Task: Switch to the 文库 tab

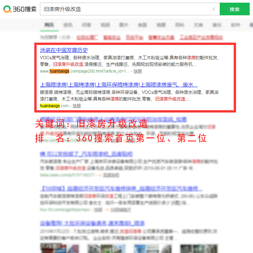Action: (x=198, y=25)
